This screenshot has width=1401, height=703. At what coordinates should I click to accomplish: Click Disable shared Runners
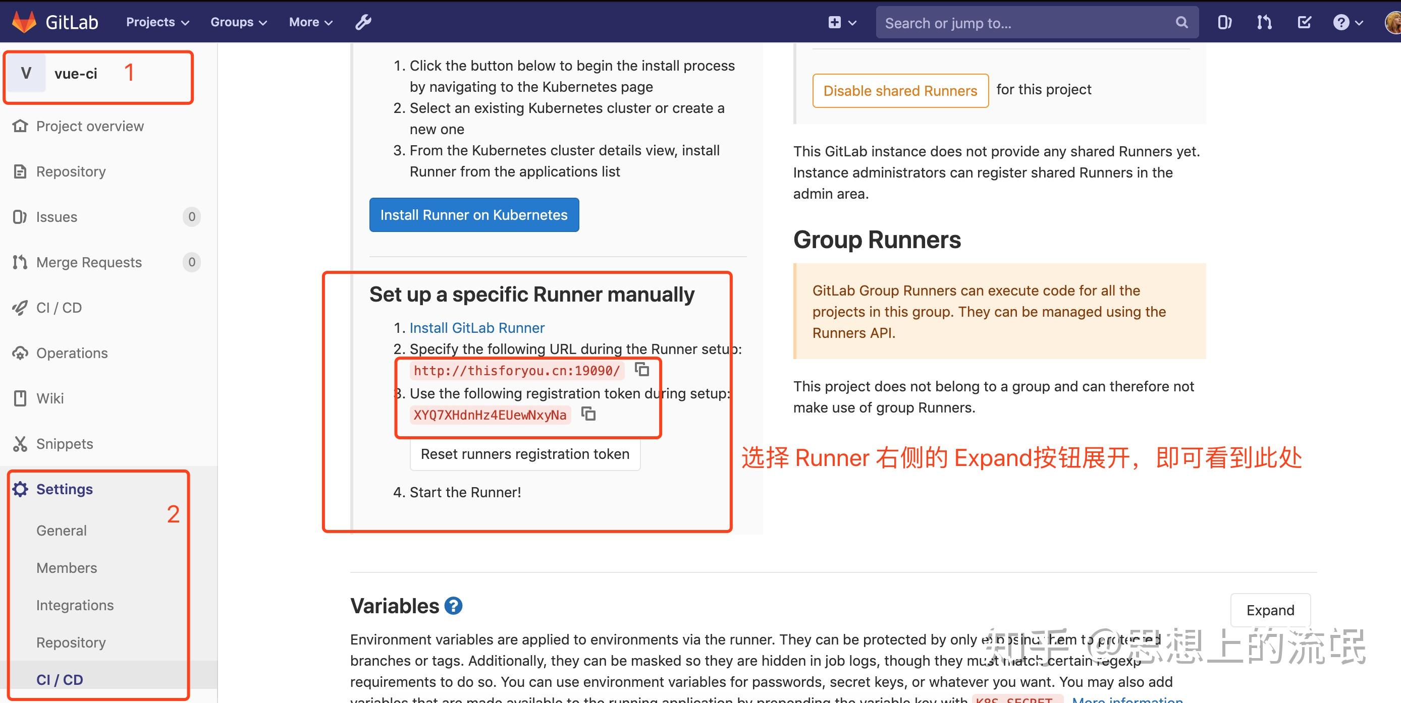[900, 91]
